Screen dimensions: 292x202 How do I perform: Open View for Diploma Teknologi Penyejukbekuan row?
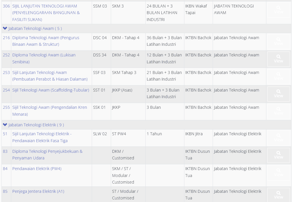(x=278, y=155)
